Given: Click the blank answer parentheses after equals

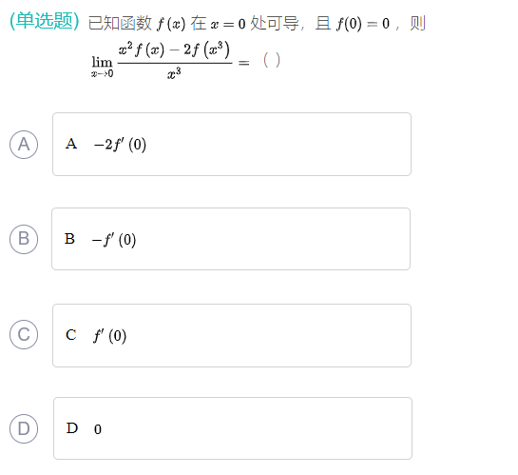Looking at the screenshot, I should (x=272, y=60).
